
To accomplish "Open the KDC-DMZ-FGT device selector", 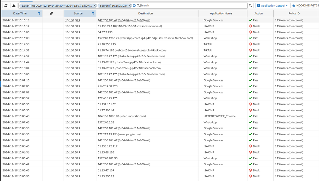I will [x=305, y=5].
